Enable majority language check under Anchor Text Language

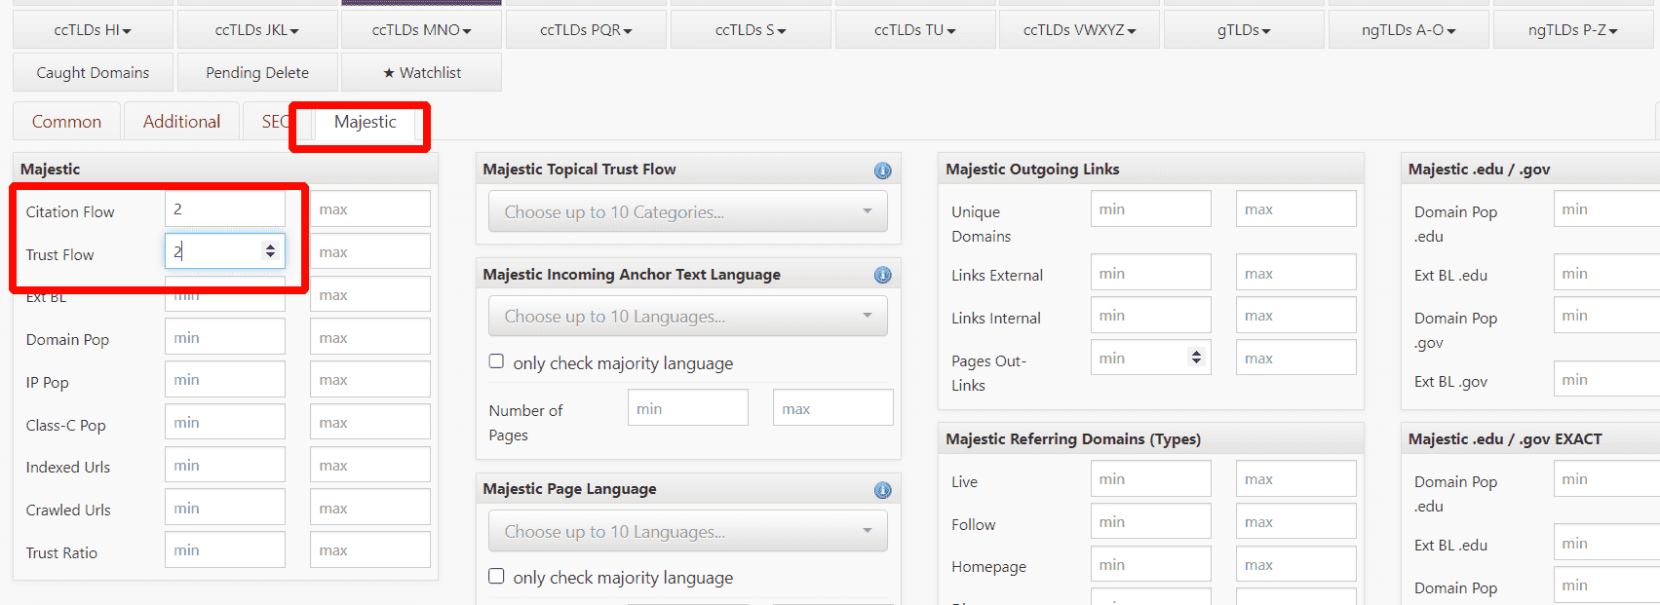tap(496, 361)
